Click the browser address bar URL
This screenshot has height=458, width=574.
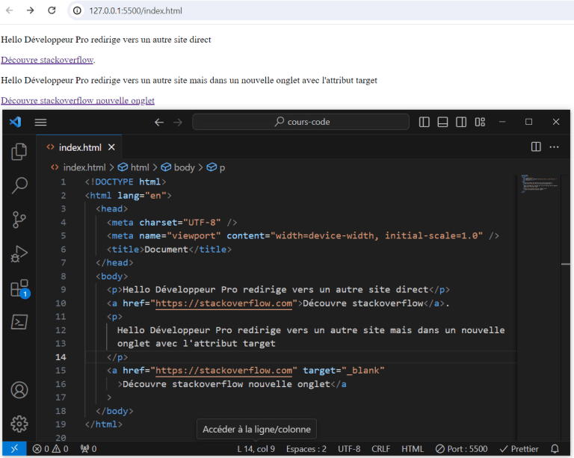coord(135,10)
